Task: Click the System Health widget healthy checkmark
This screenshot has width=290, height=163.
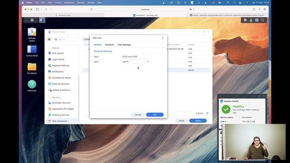Action: pyautogui.click(x=226, y=109)
